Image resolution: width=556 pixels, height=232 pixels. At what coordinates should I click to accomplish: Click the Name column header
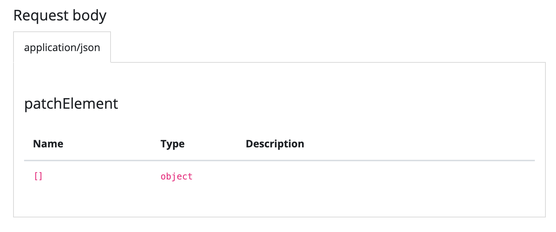tap(48, 144)
